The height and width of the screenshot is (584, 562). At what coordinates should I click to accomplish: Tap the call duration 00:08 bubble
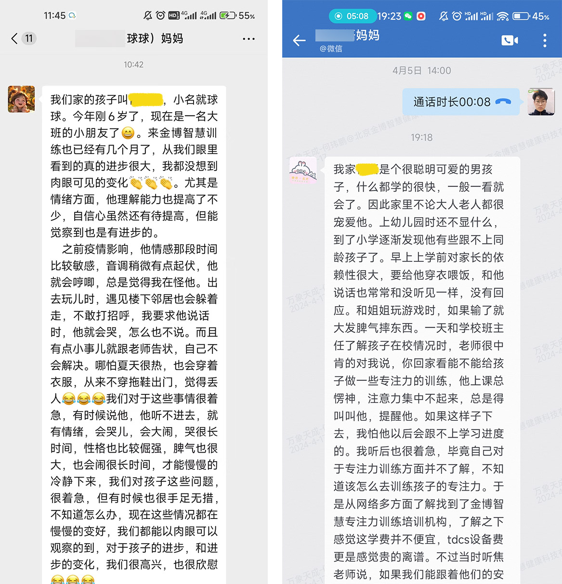(x=461, y=102)
